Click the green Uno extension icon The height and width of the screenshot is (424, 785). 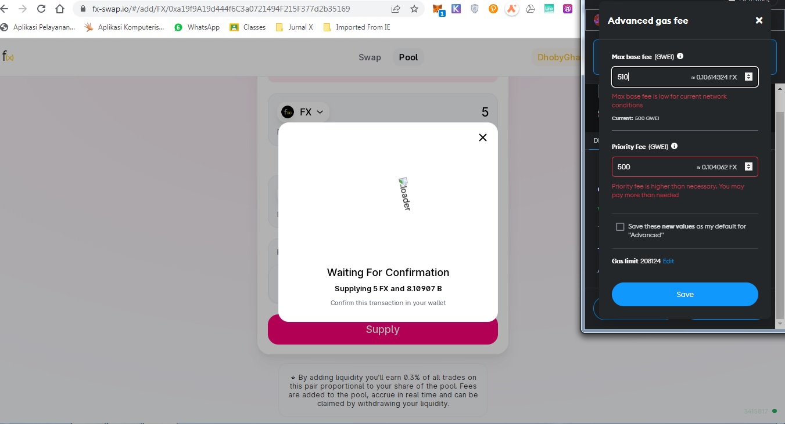(x=549, y=9)
